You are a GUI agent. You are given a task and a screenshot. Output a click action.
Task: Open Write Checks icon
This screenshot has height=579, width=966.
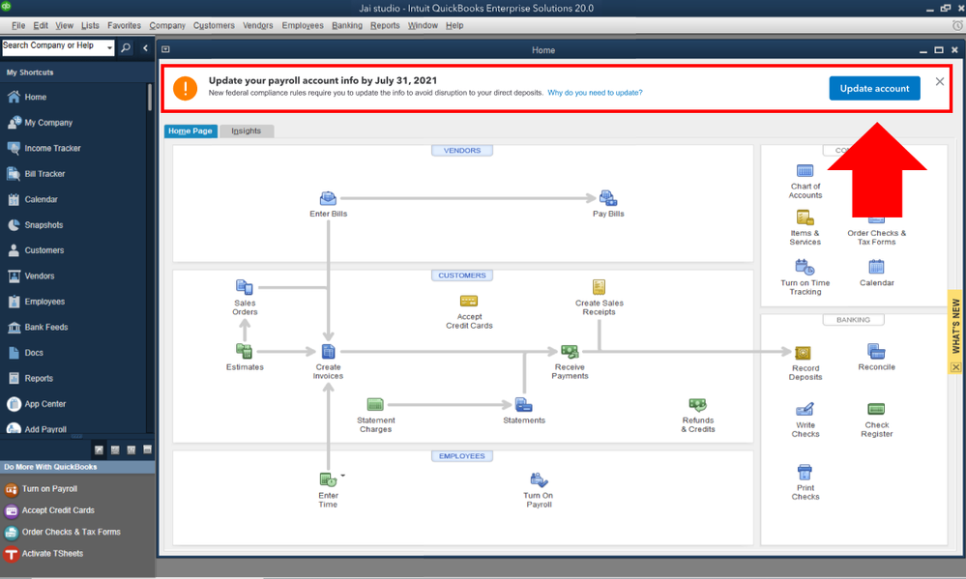click(805, 410)
